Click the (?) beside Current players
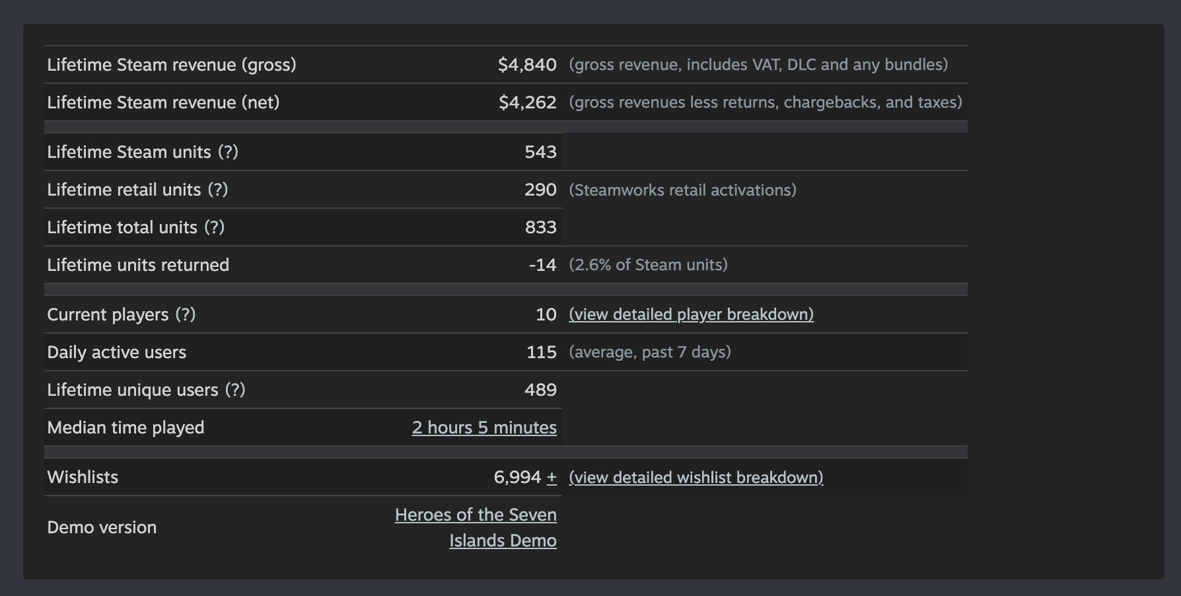The image size is (1181, 596). (x=186, y=315)
